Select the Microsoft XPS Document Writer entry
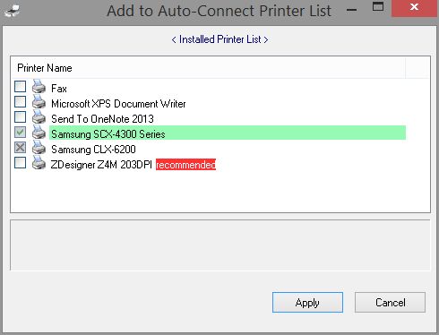The height and width of the screenshot is (335, 439). pyautogui.click(x=118, y=104)
